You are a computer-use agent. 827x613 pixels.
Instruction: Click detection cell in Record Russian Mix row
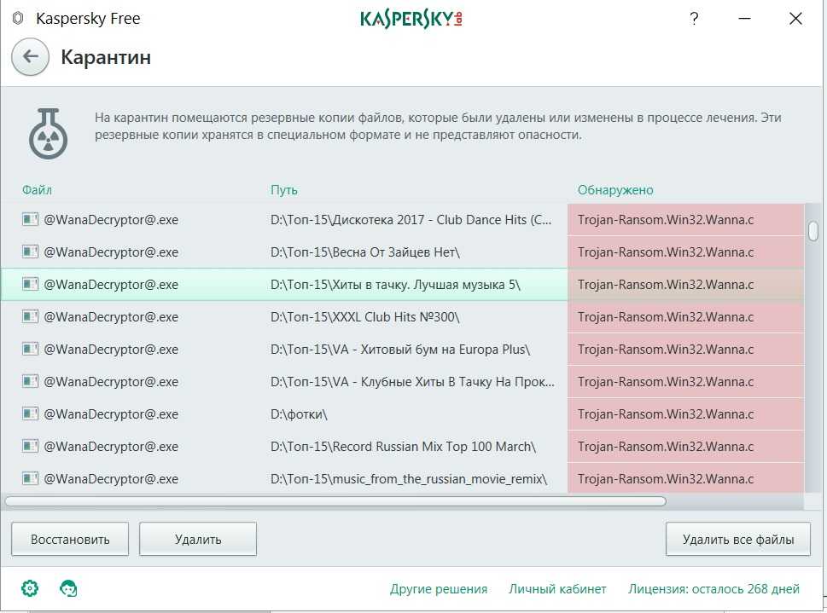point(685,447)
